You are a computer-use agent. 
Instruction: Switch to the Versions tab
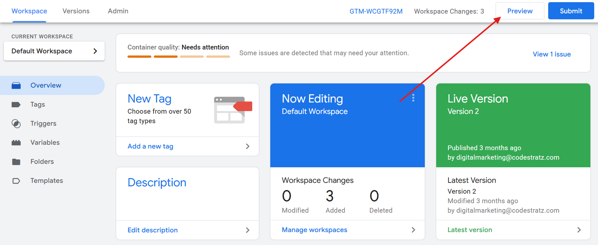(x=76, y=11)
